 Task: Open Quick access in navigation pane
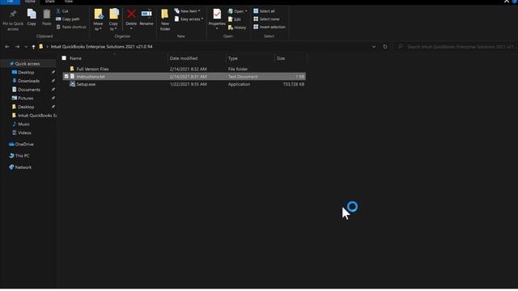click(28, 64)
